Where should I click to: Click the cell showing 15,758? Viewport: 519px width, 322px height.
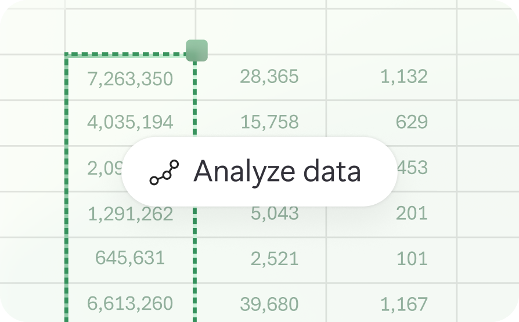269,122
